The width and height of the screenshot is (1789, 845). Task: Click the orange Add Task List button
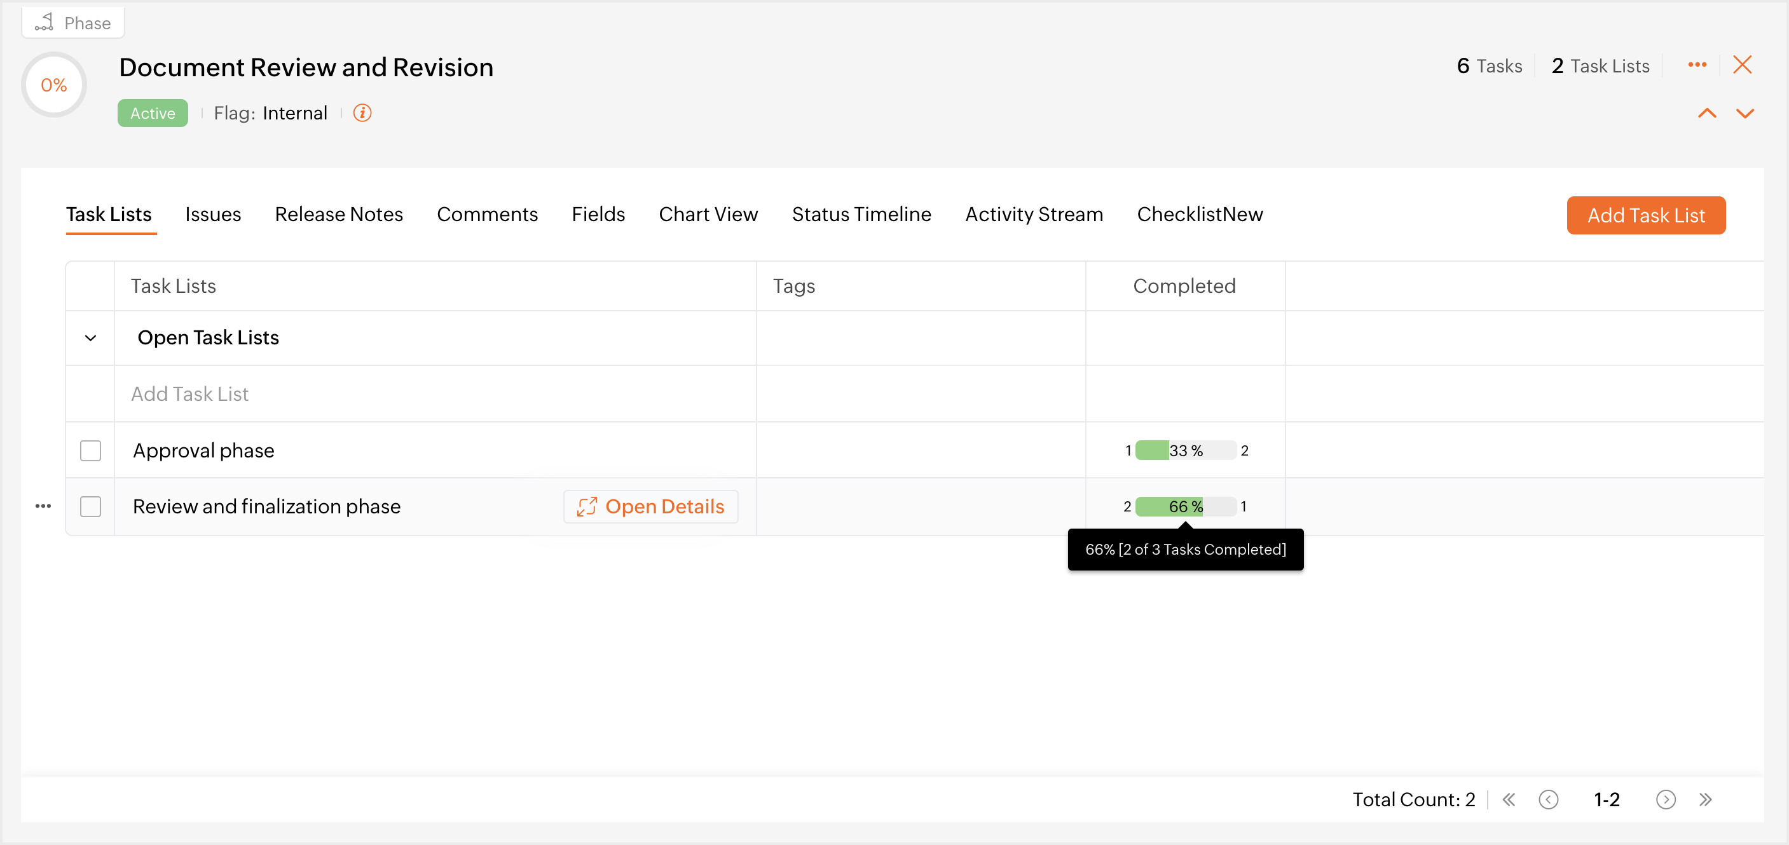(1645, 216)
